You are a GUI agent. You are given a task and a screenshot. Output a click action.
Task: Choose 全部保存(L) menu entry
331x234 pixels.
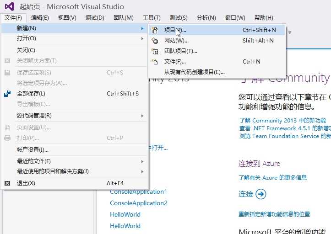click(74, 94)
